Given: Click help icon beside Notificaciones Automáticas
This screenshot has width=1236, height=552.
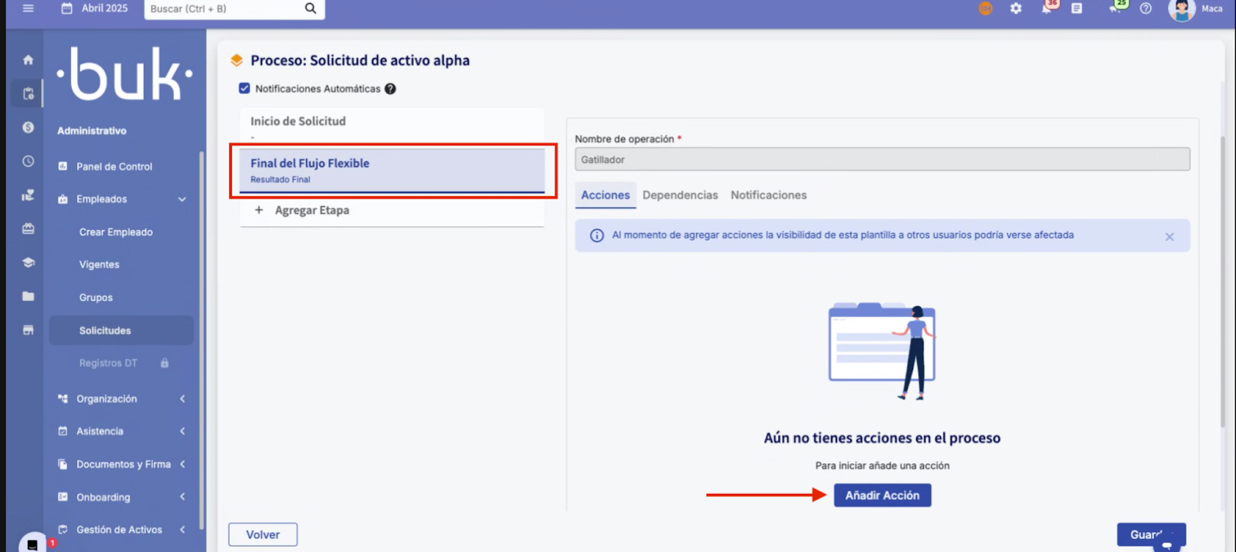Looking at the screenshot, I should point(390,89).
